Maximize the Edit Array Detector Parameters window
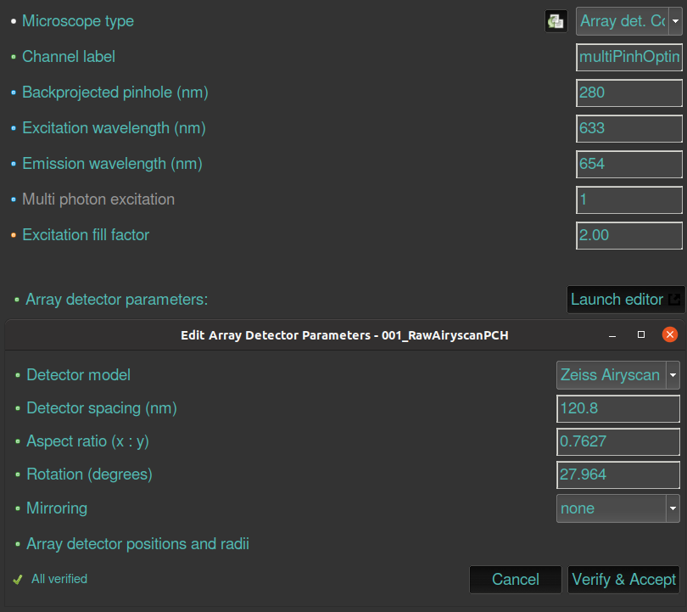Screen dimensions: 687x612 click(x=641, y=335)
